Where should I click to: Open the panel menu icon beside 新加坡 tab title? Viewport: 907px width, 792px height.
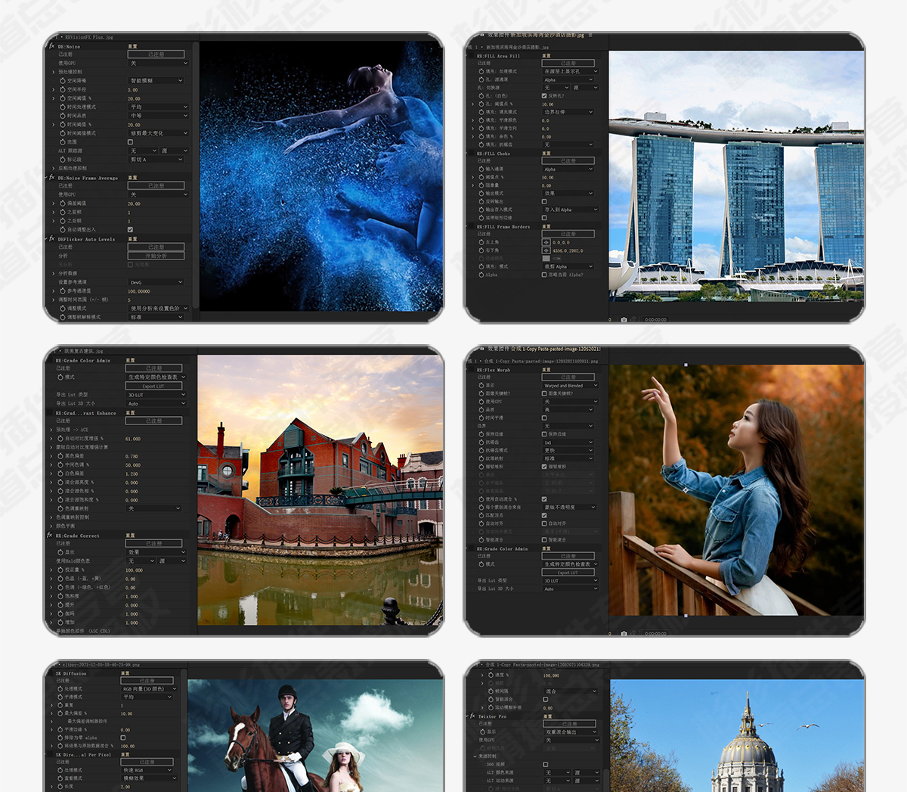coord(591,36)
